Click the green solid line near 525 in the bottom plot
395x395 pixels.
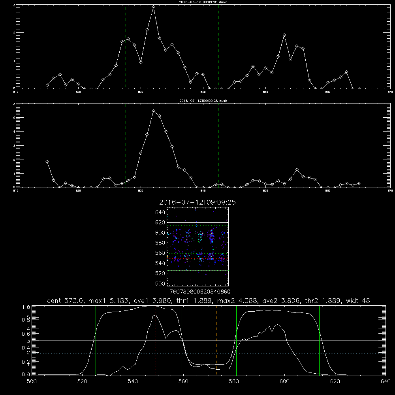click(x=96, y=340)
